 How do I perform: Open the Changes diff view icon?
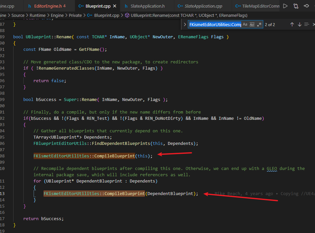[x=296, y=6]
